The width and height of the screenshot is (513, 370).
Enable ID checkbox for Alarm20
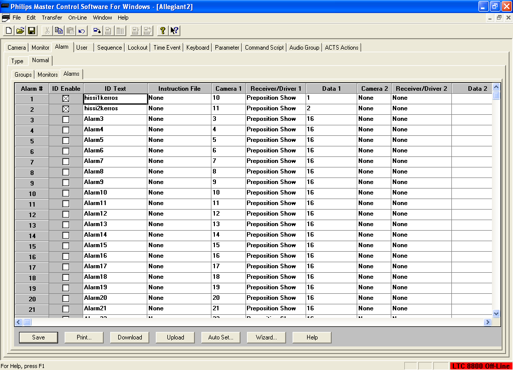(66, 299)
